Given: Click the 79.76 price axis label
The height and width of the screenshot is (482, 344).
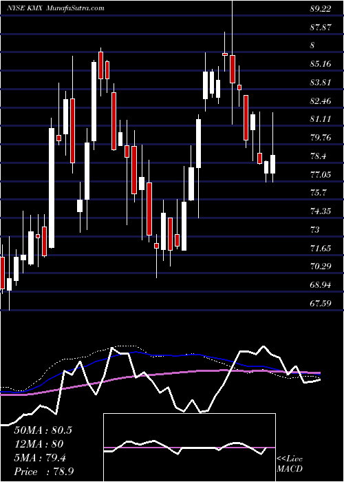Looking at the screenshot, I should point(321,138).
